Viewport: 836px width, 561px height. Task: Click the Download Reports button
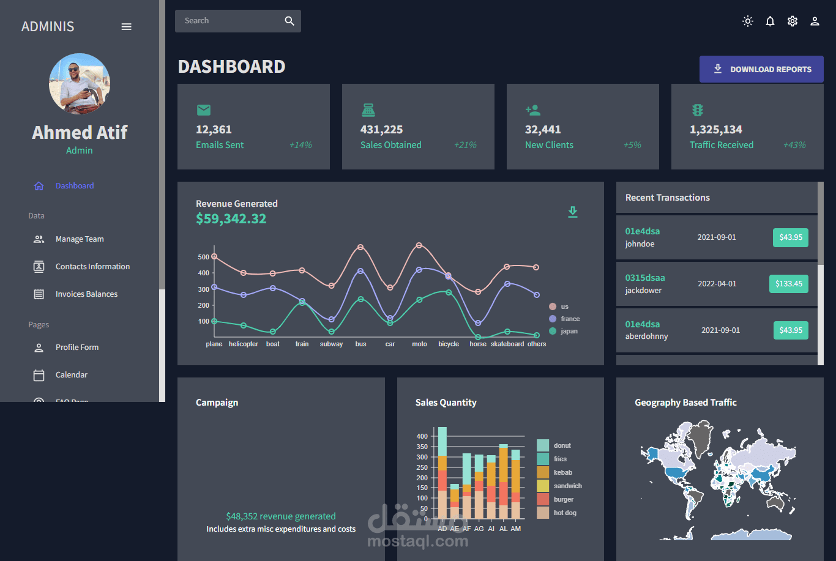(x=761, y=69)
